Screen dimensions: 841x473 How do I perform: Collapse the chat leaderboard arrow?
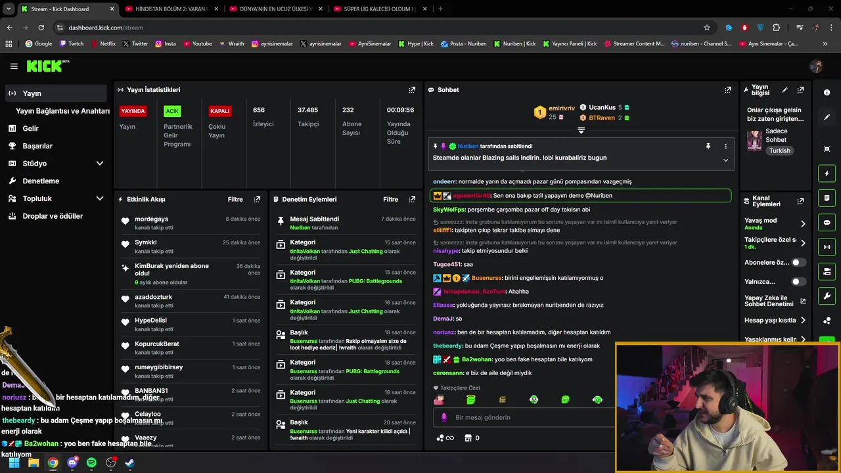click(x=581, y=130)
